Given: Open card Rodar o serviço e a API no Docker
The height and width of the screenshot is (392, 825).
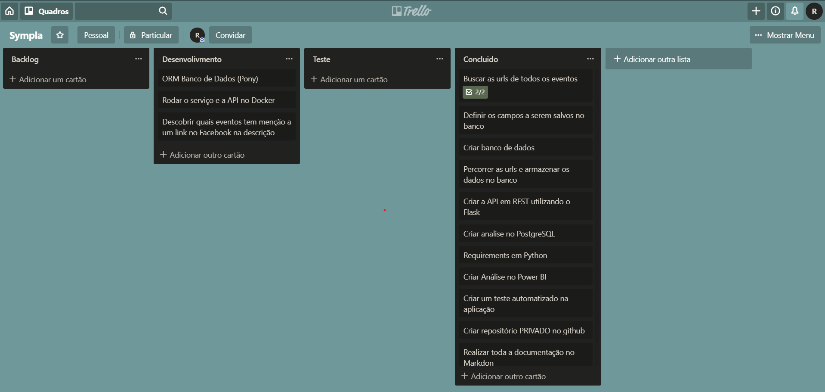Looking at the screenshot, I should point(227,100).
